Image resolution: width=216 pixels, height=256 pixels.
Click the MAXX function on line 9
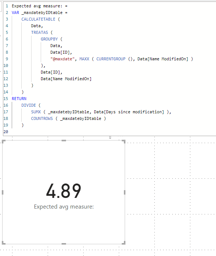tap(84, 59)
